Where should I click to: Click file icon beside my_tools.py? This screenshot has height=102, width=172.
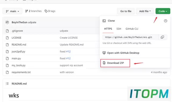(7, 65)
